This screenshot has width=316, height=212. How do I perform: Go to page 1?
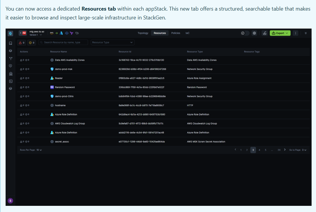tap(241, 150)
